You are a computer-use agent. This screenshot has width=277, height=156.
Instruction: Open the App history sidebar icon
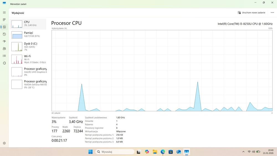pyautogui.click(x=4, y=34)
